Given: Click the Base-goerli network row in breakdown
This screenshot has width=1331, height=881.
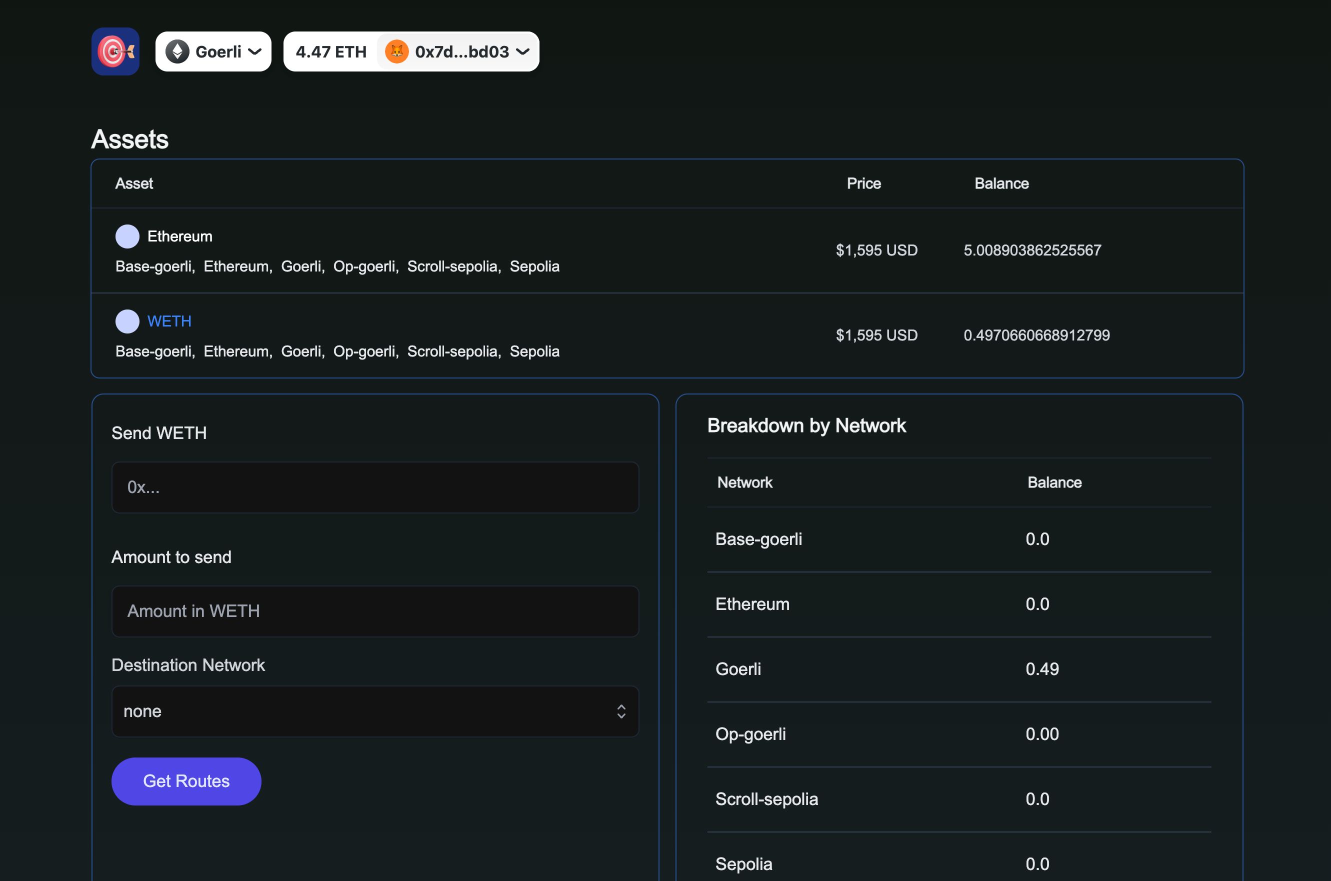Looking at the screenshot, I should [x=959, y=539].
